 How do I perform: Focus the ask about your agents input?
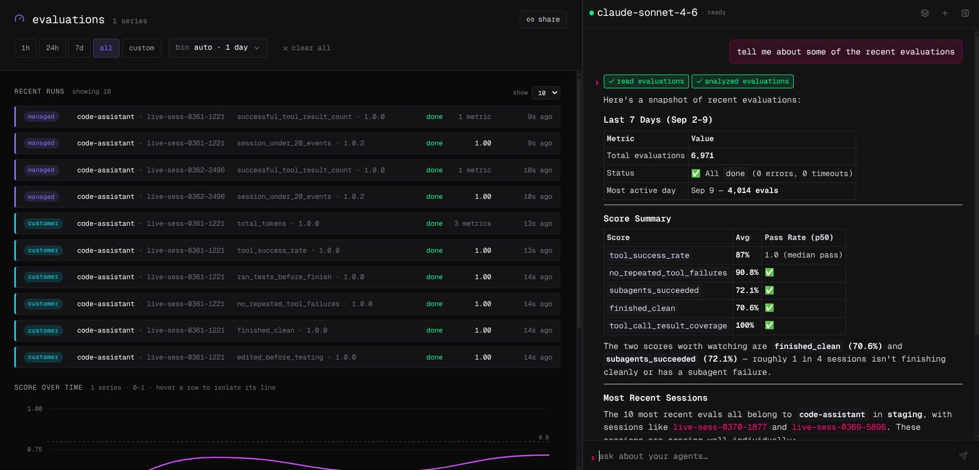(775, 456)
